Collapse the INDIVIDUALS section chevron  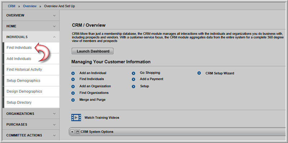pos(54,37)
